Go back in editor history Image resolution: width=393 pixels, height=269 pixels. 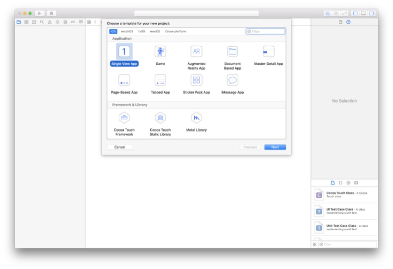(x=95, y=22)
